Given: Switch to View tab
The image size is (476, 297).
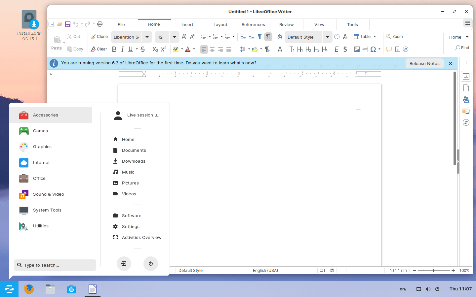Looking at the screenshot, I should click(x=319, y=24).
